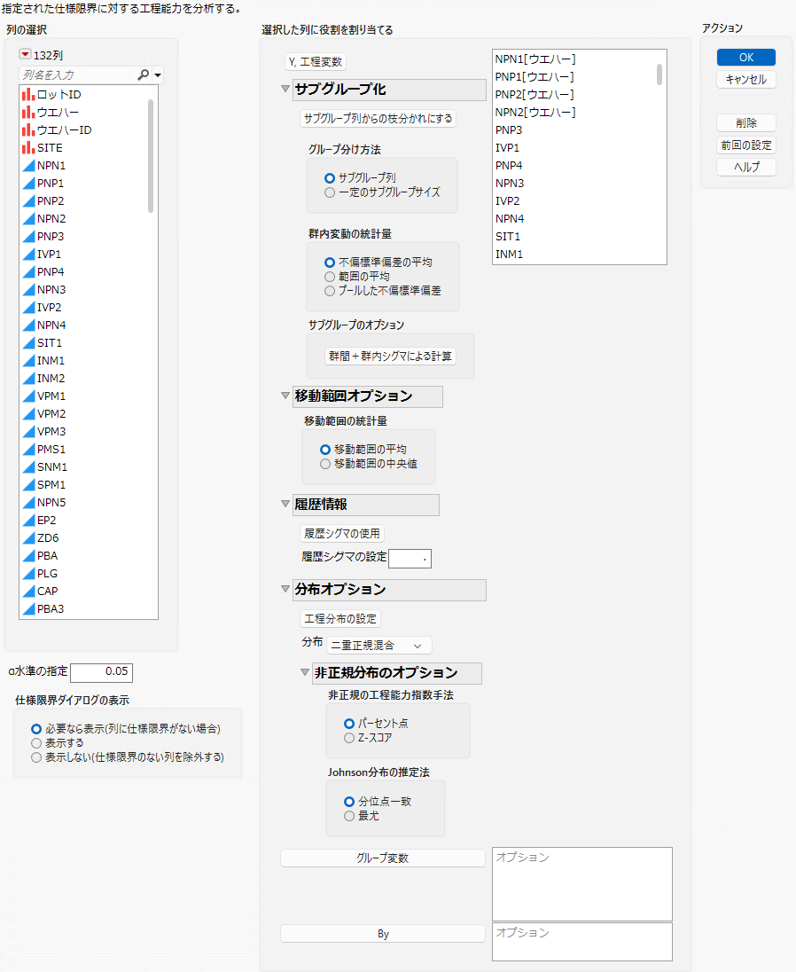
Task: Click the continuous icon beside EP2
Action: click(27, 520)
